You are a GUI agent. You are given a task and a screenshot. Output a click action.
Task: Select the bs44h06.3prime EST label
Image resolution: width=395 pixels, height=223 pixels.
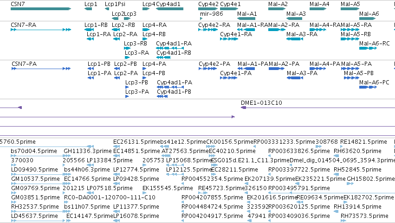tap(87, 170)
